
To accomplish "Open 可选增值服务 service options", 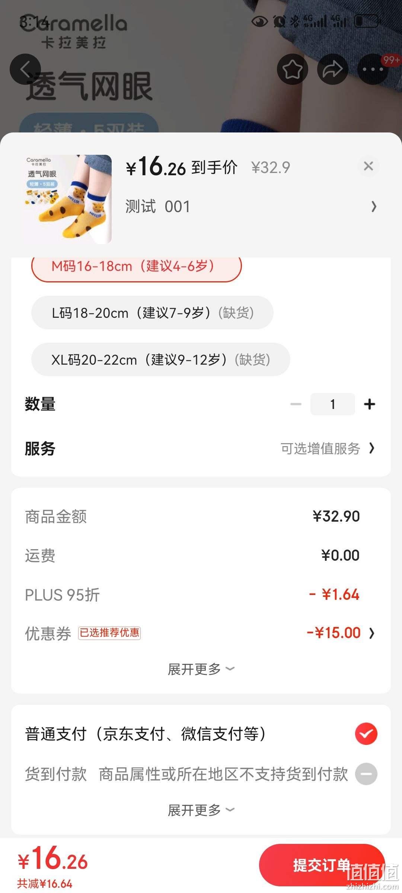I will (x=328, y=449).
